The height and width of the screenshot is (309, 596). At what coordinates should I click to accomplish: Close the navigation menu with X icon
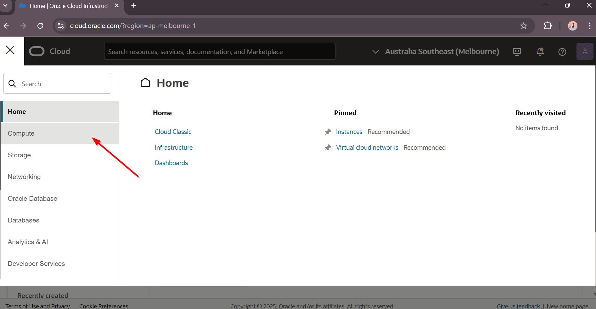point(10,50)
